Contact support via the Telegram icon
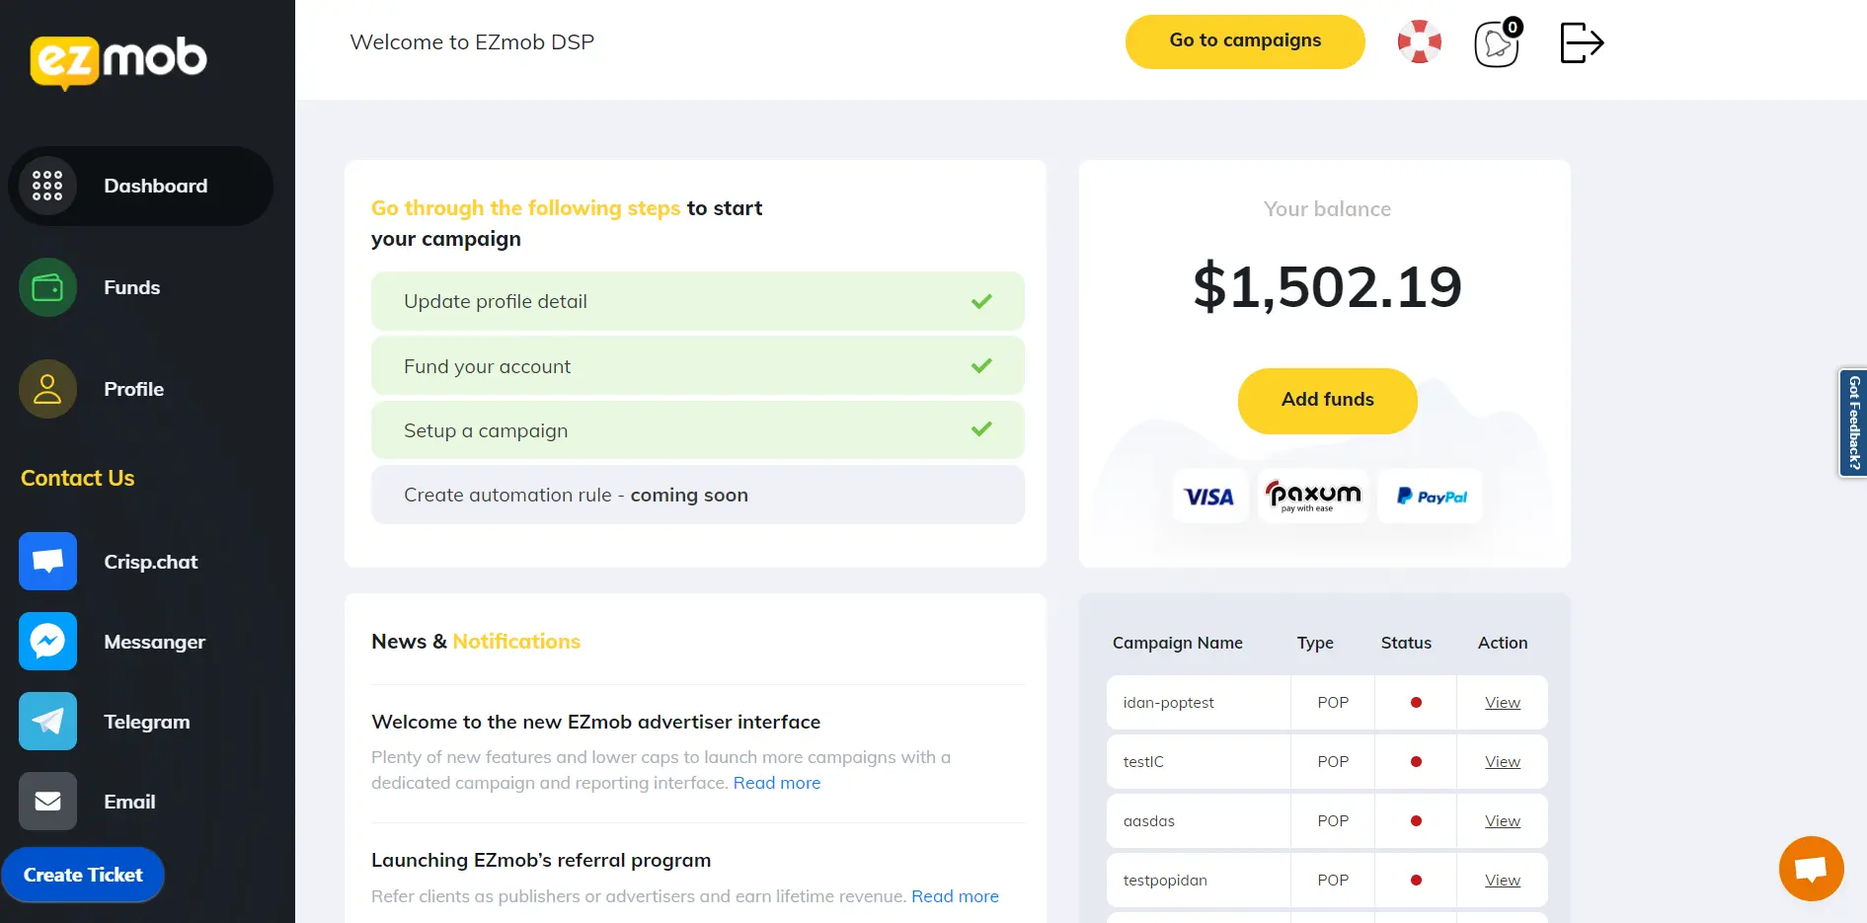Screen dimensions: 1867x923 pos(46,721)
